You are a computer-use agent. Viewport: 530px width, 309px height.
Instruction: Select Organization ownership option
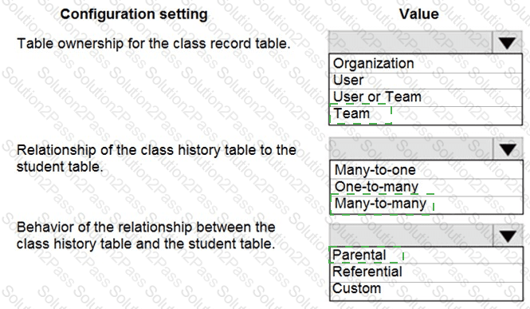(x=426, y=64)
